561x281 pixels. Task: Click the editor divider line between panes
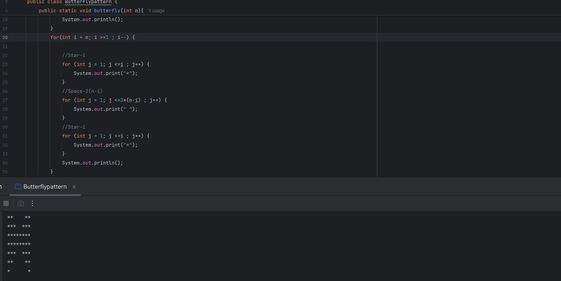tap(377, 93)
